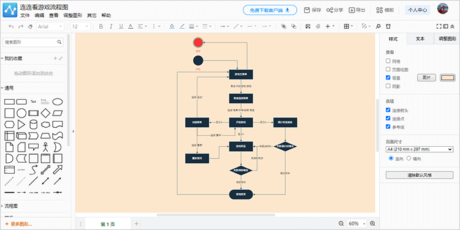
Task: Add a favorite with plus in 我的收藏
Action: click(55, 59)
